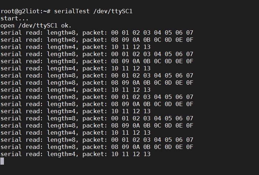Screen dimensions: 259x175
Task: Click "/dev/ttySC1" argument on the command line
Action: (x=113, y=11)
